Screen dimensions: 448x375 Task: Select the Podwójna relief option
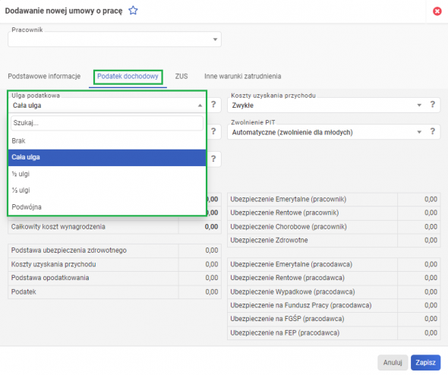coord(107,206)
